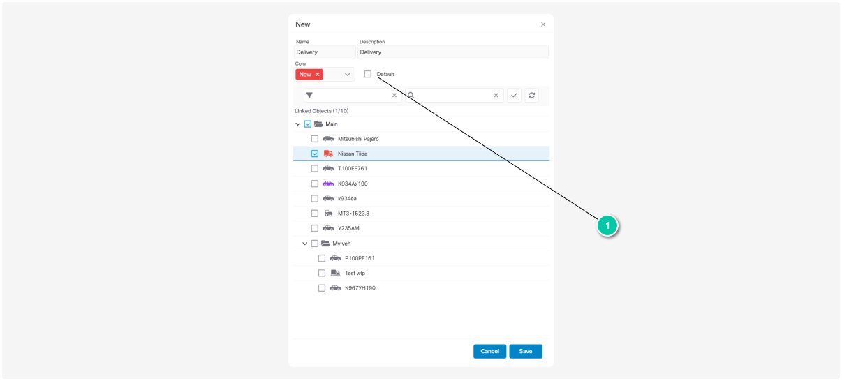The height and width of the screenshot is (381, 842).
Task: Click the tractor icon next to MT3-1523.3
Action: point(328,214)
